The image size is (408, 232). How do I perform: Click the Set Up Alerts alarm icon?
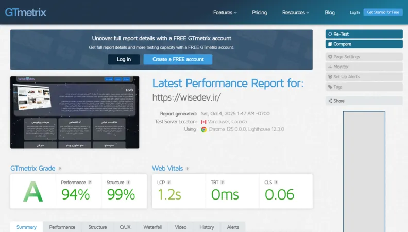(x=330, y=77)
